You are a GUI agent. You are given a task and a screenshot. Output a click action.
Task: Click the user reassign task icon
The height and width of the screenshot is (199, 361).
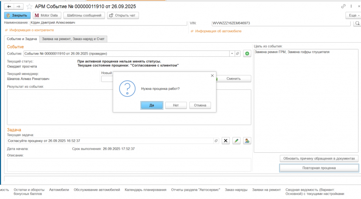coord(247,141)
